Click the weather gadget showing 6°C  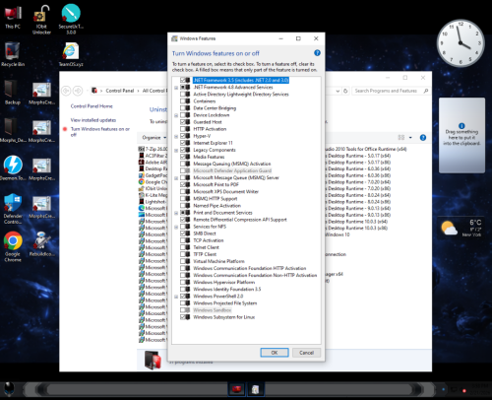pyautogui.click(x=461, y=228)
